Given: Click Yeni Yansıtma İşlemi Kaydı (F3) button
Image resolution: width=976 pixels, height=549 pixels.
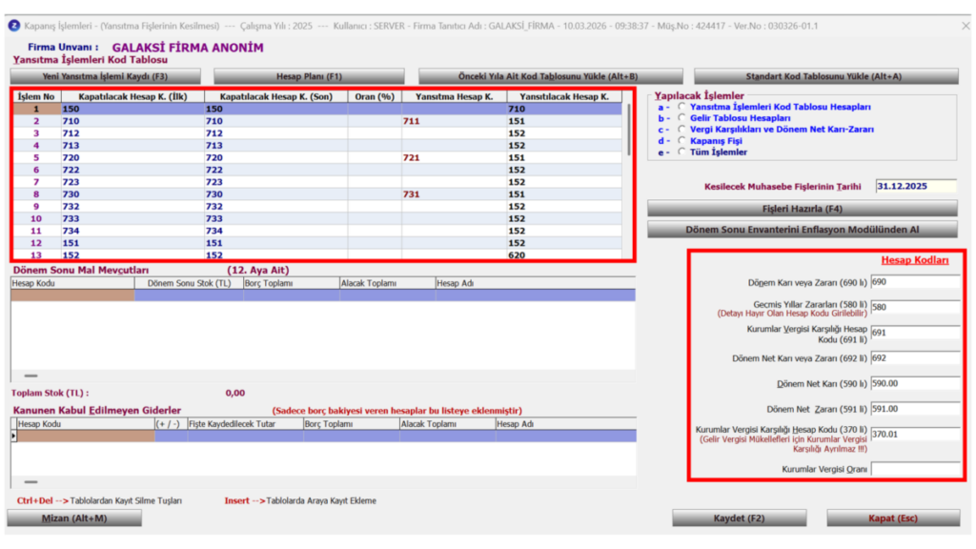Looking at the screenshot, I should point(105,76).
